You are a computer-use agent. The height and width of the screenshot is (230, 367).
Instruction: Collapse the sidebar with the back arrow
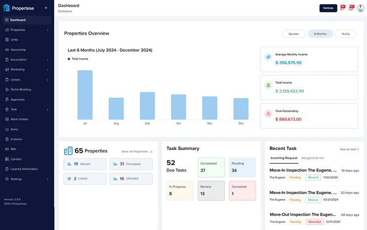click(46, 8)
